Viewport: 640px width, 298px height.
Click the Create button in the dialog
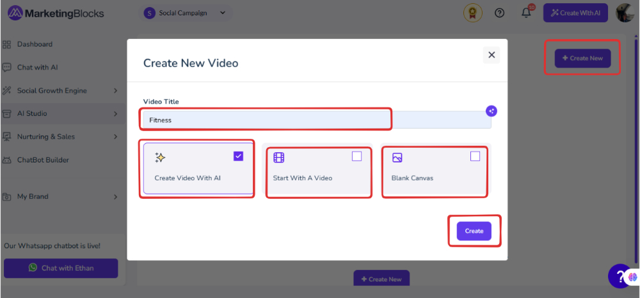pyautogui.click(x=474, y=231)
